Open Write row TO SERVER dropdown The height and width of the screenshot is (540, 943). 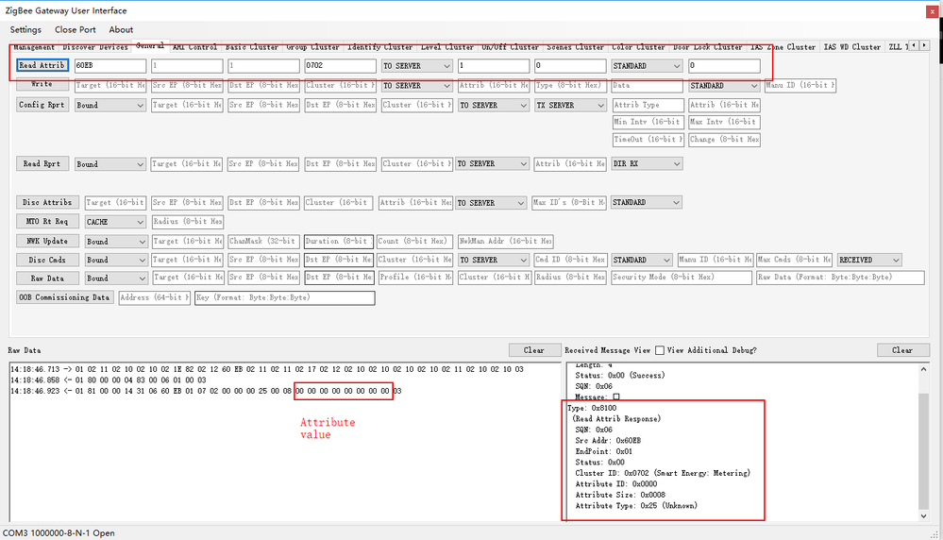click(x=417, y=85)
